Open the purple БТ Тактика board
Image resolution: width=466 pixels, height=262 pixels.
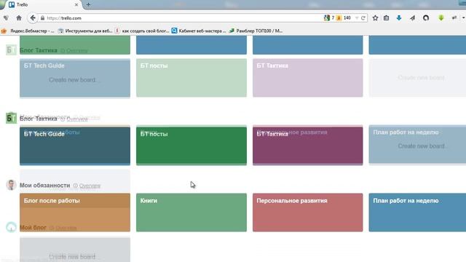click(x=307, y=146)
